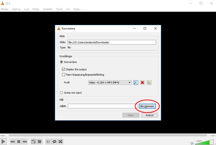Minimize the Konvertere dialog
216x145 pixels.
(x=135, y=29)
